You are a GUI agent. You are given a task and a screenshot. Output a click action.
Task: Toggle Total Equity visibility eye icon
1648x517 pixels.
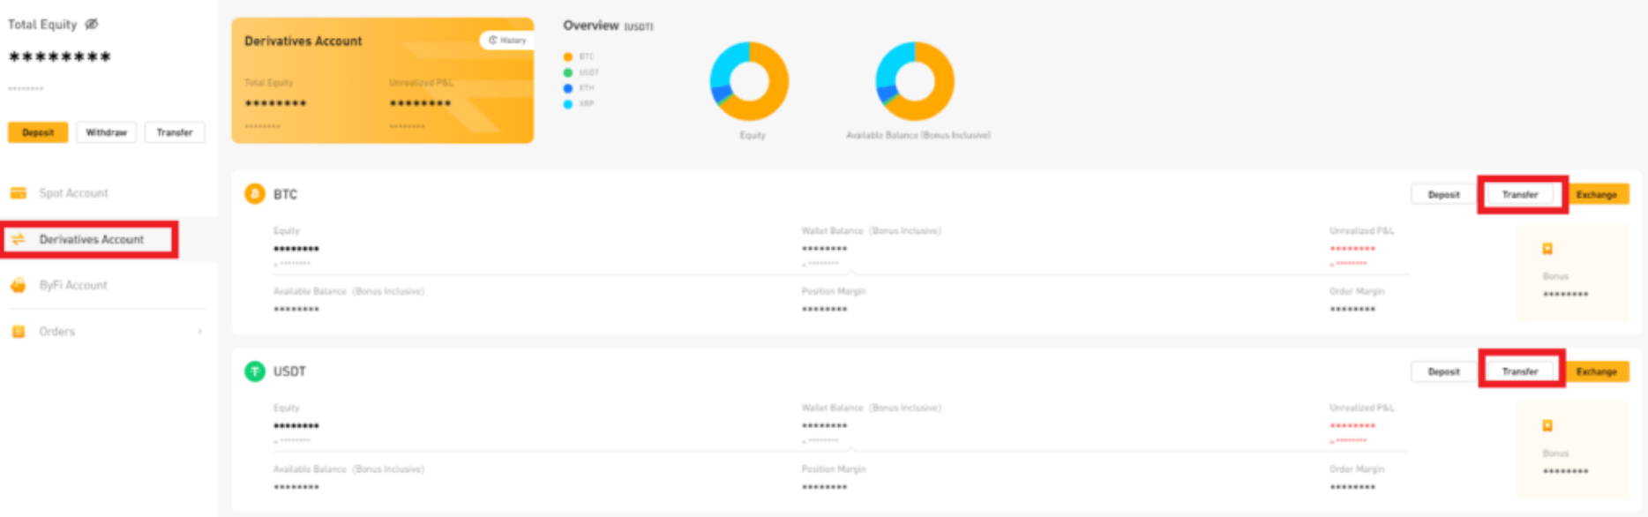tap(92, 24)
